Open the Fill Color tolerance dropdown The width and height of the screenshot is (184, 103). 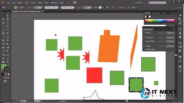click(173, 33)
